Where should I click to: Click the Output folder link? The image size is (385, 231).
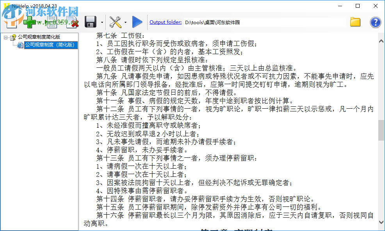click(x=166, y=22)
